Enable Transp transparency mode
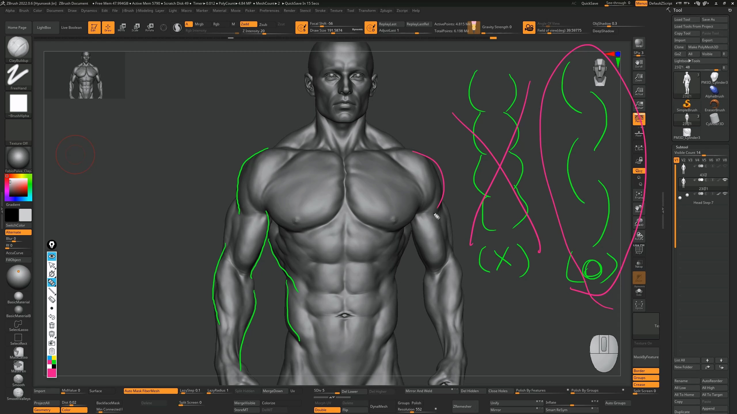The height and width of the screenshot is (414, 737). click(639, 264)
